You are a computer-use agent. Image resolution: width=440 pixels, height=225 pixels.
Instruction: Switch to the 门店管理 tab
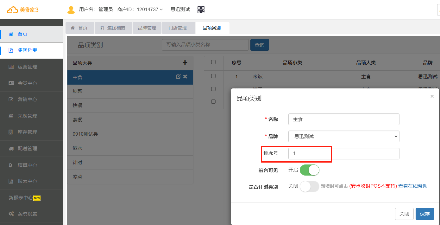[x=178, y=28]
